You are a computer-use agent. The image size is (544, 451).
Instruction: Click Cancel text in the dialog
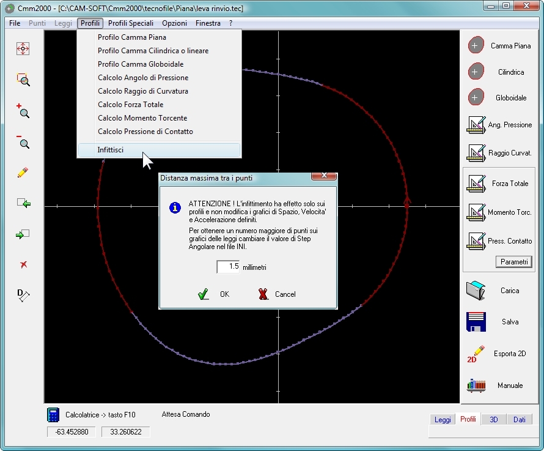285,294
